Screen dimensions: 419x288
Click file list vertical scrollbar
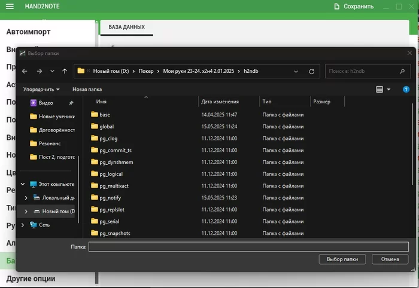pyautogui.click(x=413, y=144)
